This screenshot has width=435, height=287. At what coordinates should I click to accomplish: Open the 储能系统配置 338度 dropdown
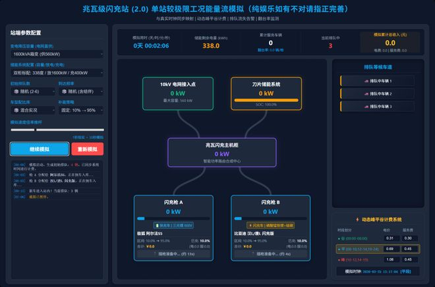[x=57, y=73]
